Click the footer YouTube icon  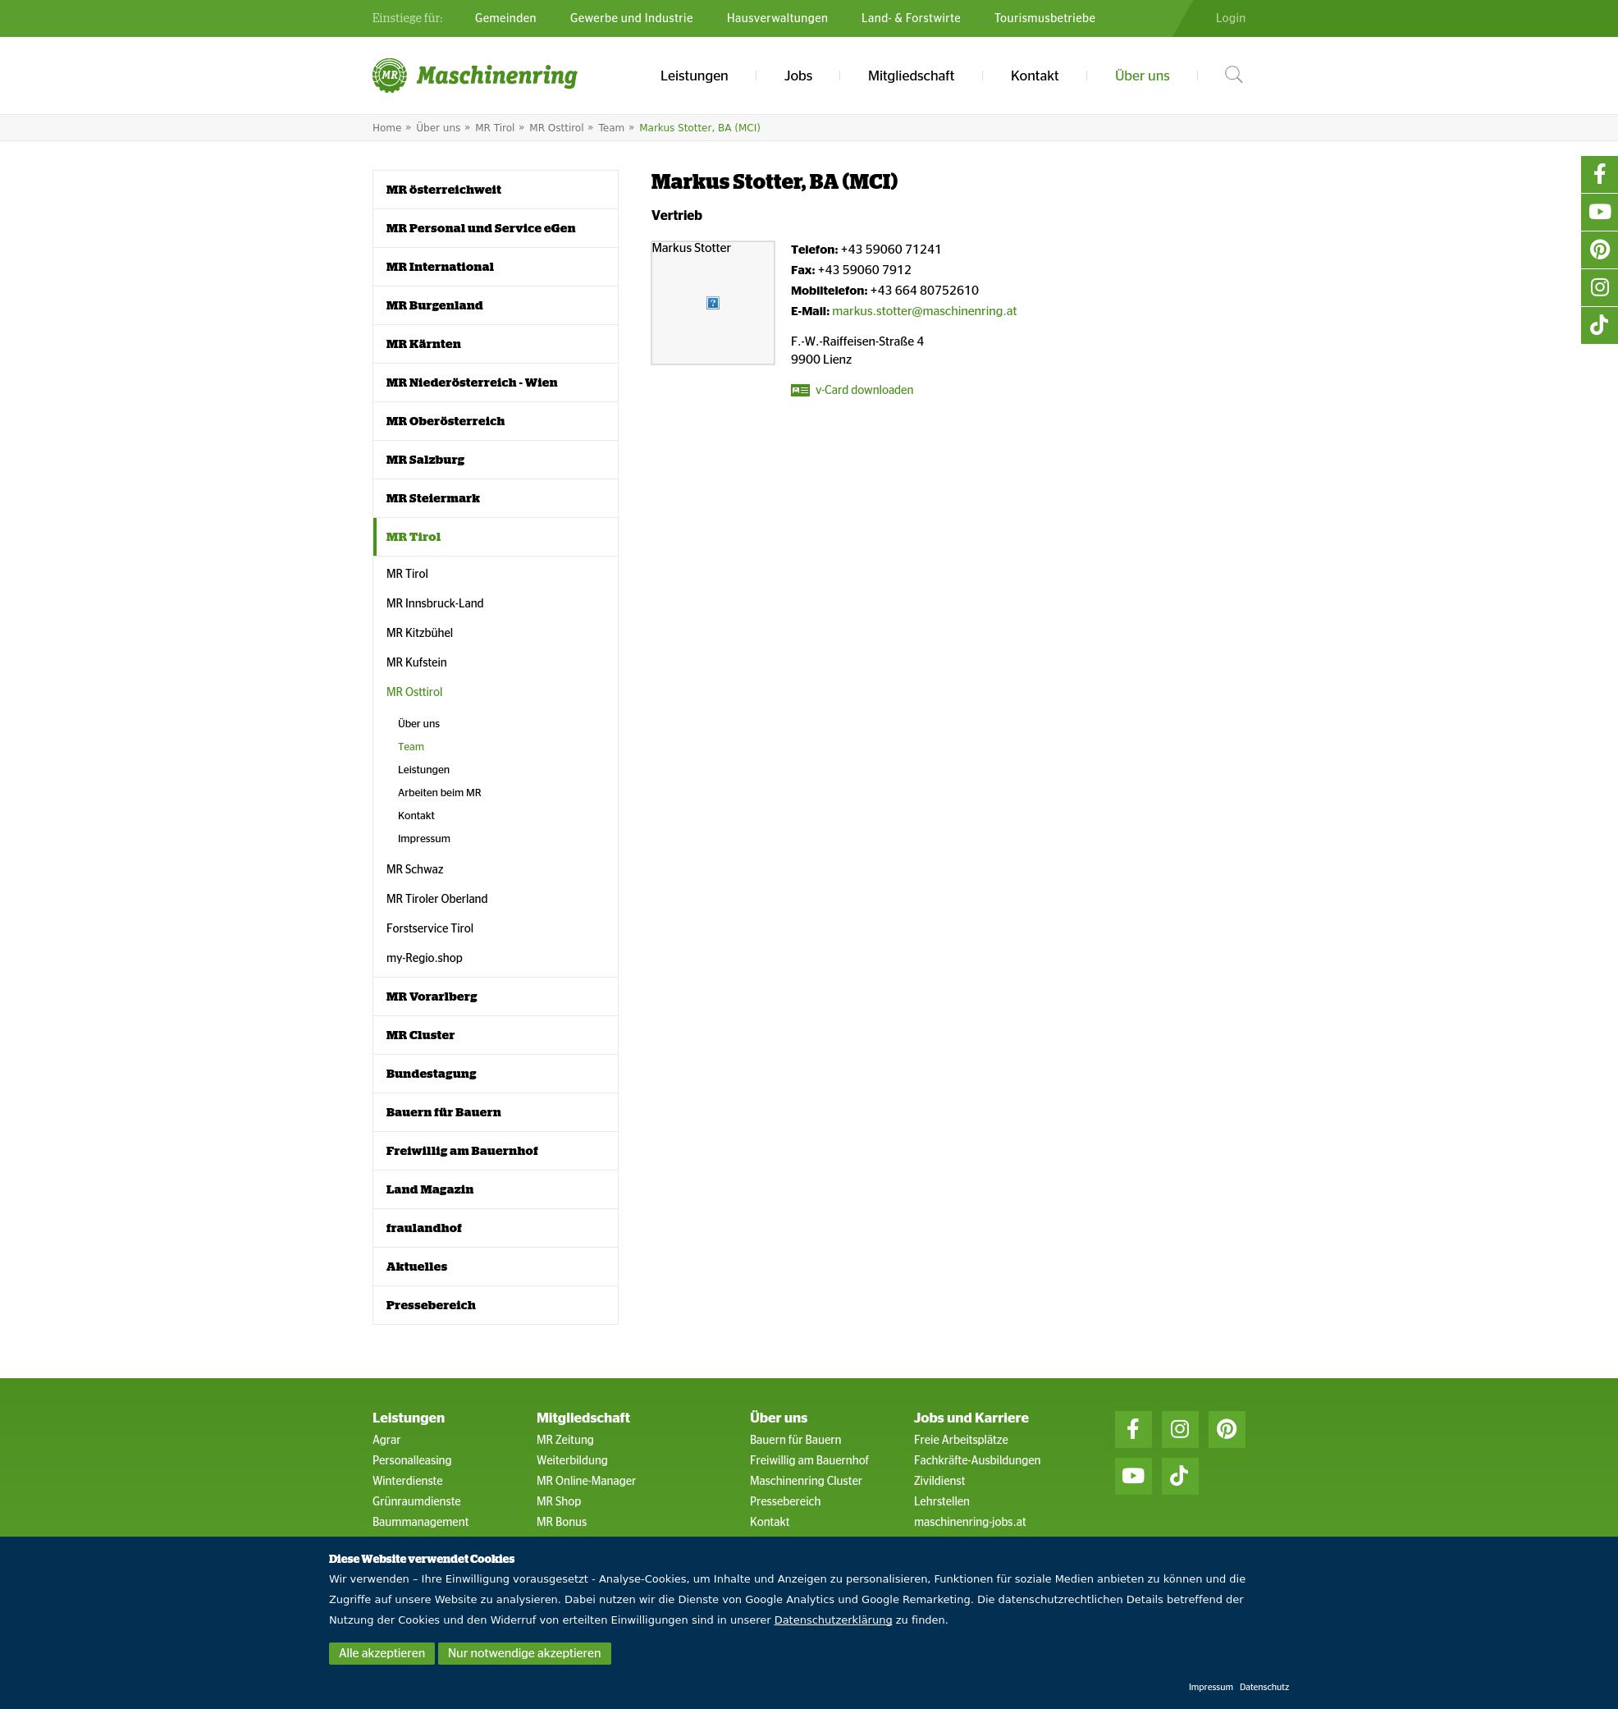tap(1133, 1476)
